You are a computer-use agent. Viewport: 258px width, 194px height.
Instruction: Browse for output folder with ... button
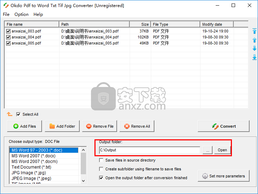point(208,150)
